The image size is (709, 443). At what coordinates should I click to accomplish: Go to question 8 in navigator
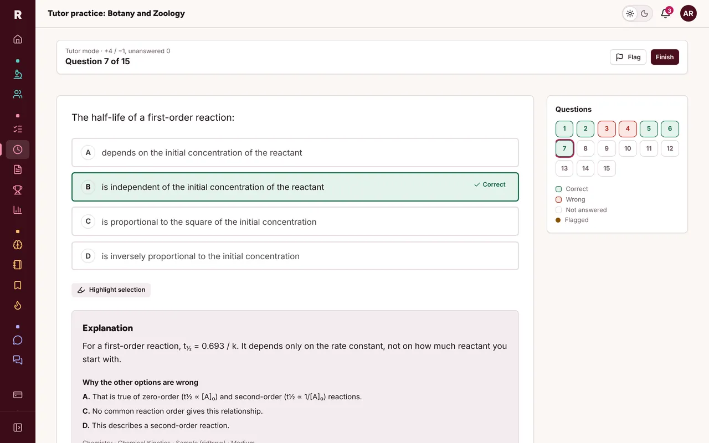pos(585,148)
